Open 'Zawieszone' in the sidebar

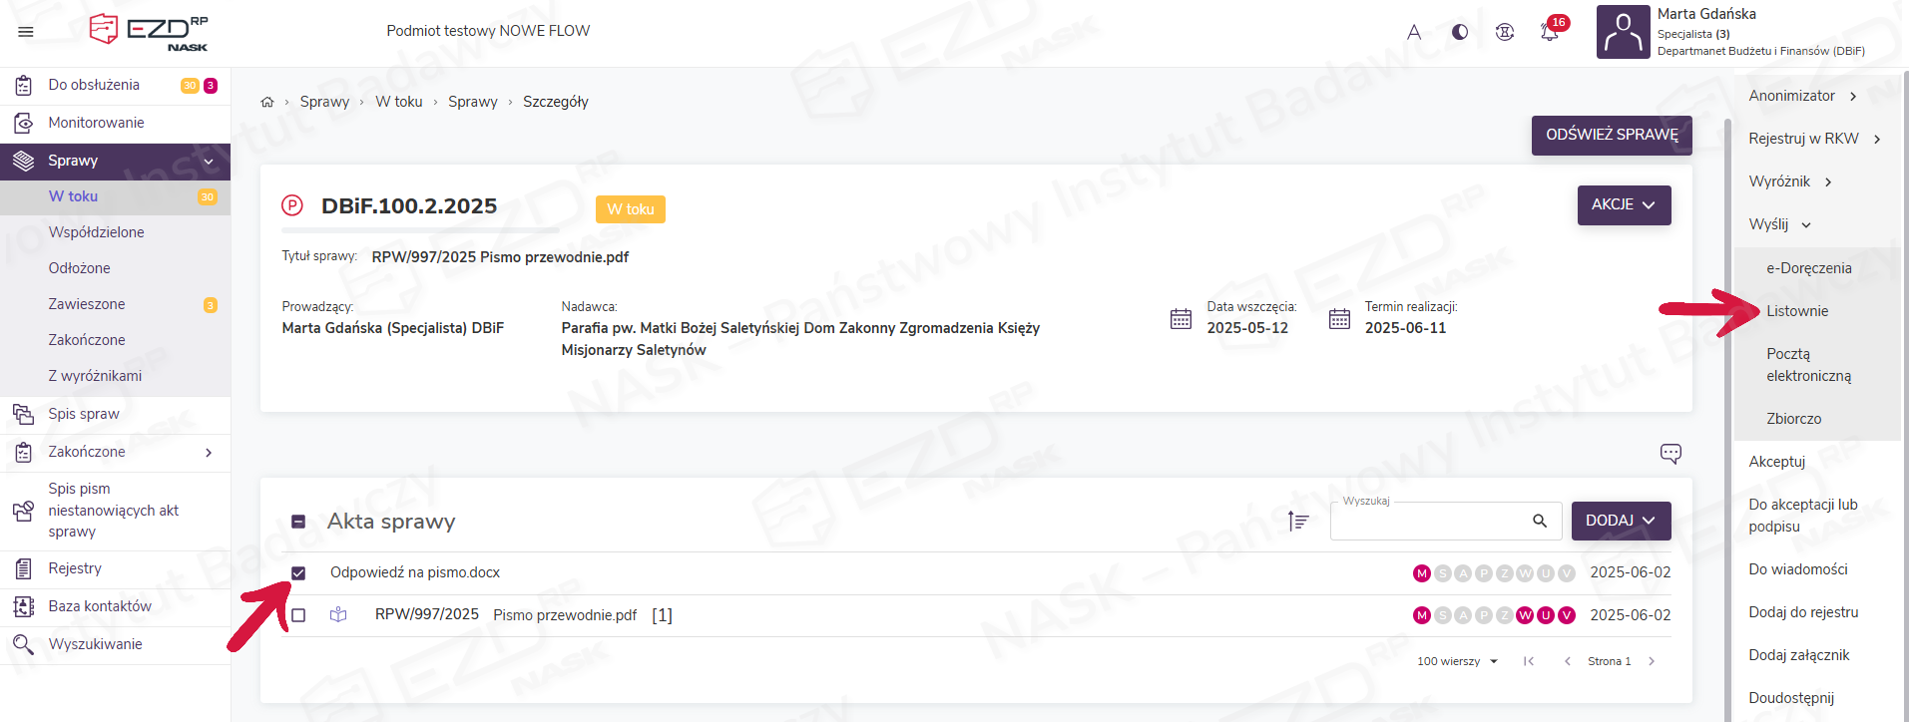coord(87,304)
